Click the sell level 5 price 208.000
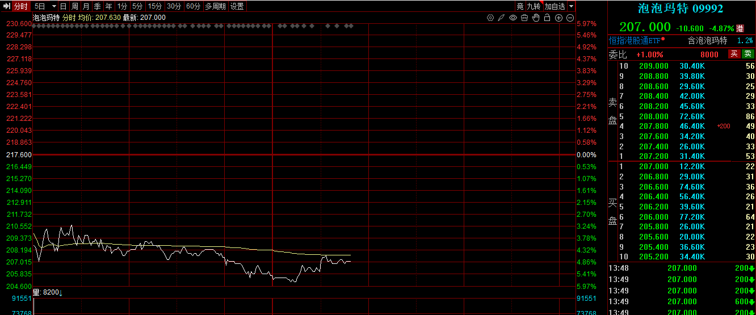 (x=653, y=116)
